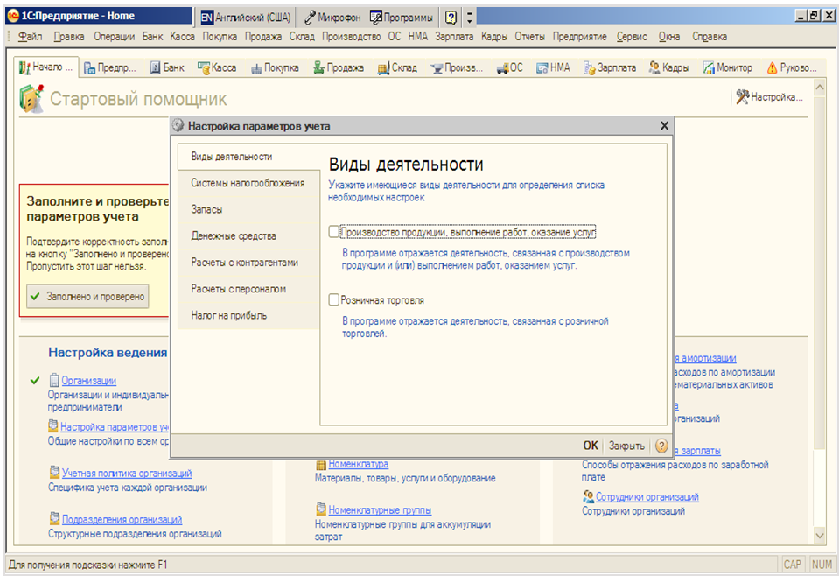839x576 pixels.
Task: Open the Зарплата menu
Action: point(454,37)
